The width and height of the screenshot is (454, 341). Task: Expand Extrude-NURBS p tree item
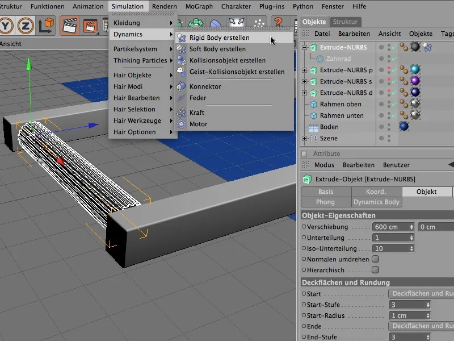click(x=305, y=70)
